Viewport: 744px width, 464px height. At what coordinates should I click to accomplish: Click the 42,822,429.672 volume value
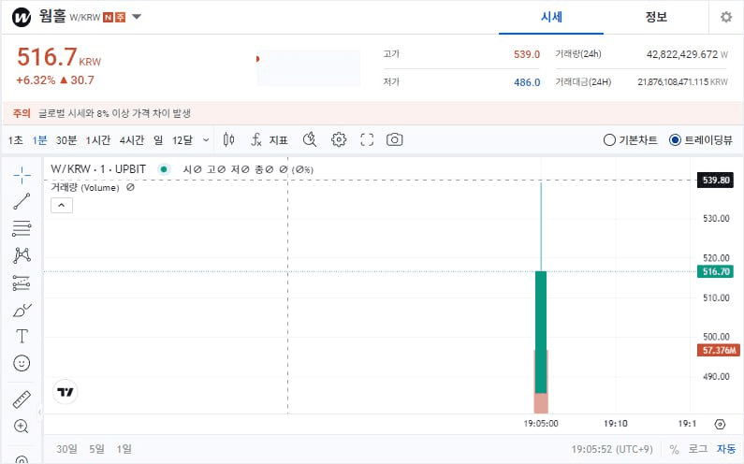[682, 54]
